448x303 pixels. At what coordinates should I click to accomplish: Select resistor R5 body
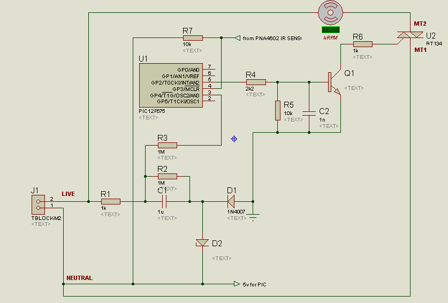[x=278, y=110]
